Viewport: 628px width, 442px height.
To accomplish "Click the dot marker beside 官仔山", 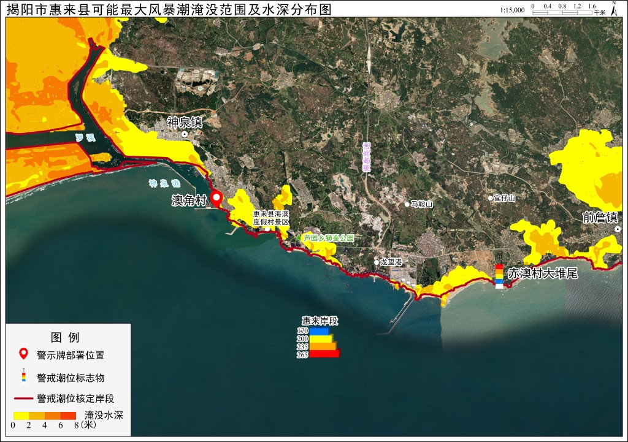I will 490,198.
